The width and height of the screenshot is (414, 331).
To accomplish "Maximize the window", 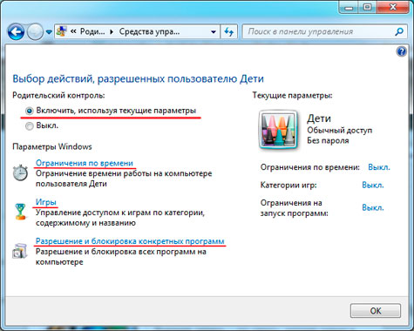I will click(x=367, y=7).
